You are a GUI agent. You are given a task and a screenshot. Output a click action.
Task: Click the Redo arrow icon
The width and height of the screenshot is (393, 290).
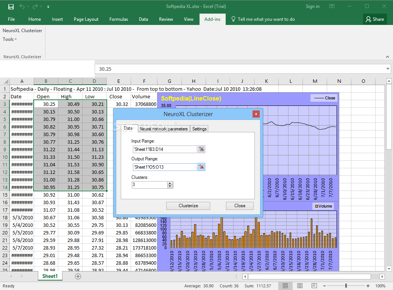[35, 6]
